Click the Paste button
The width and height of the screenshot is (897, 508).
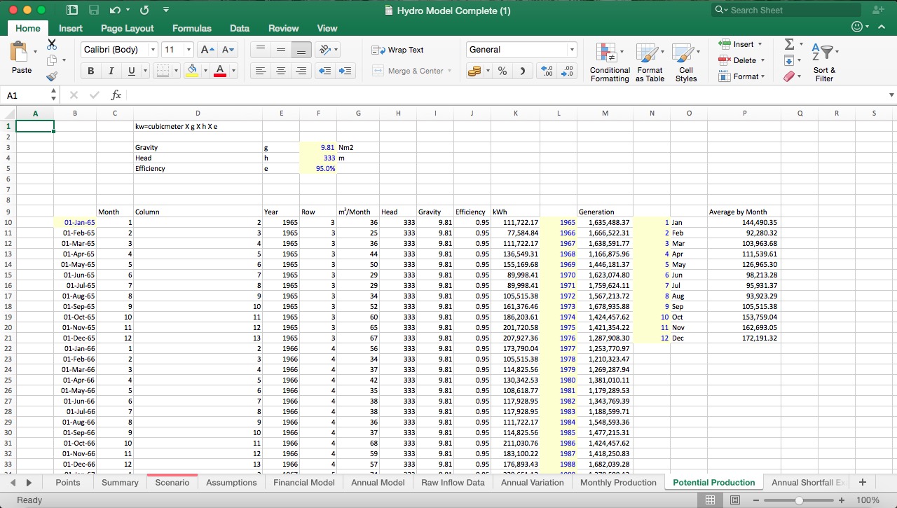click(x=21, y=60)
